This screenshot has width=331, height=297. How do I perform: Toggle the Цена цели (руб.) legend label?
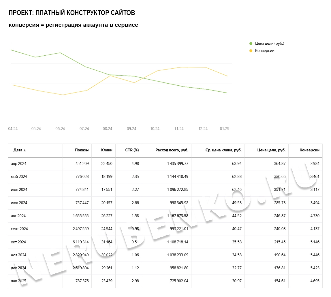[270, 44]
